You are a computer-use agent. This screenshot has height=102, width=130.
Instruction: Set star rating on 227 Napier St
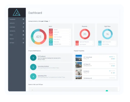click(x=112, y=64)
